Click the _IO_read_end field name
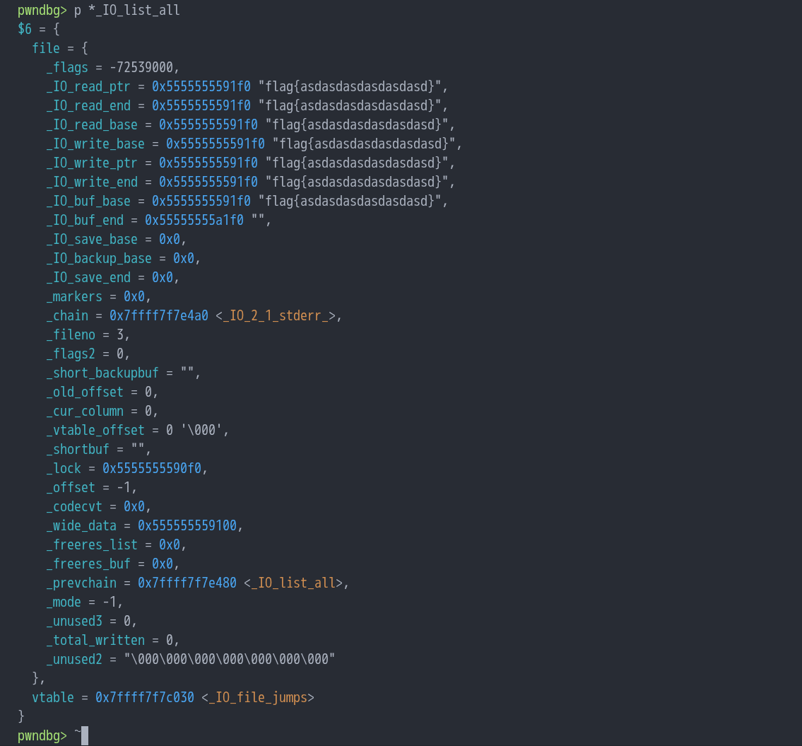 coord(88,106)
